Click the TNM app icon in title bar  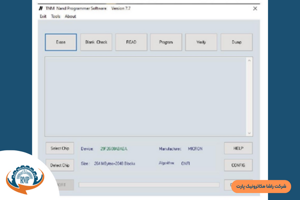click(41, 8)
